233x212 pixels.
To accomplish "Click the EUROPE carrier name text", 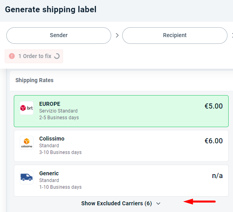I will 50,104.
